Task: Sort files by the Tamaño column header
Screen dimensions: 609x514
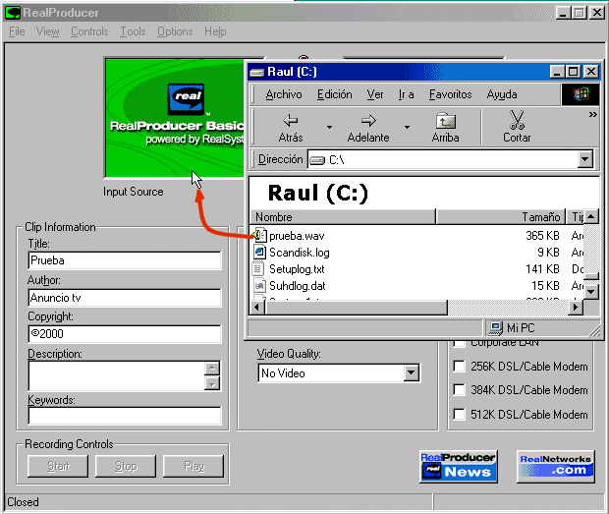Action: click(x=501, y=217)
